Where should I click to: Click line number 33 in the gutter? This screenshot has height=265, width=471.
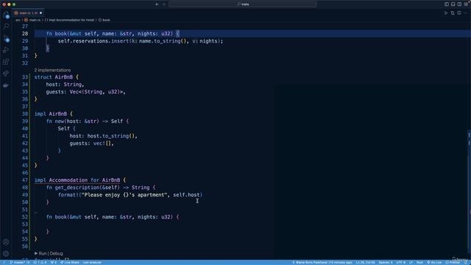click(x=24, y=77)
